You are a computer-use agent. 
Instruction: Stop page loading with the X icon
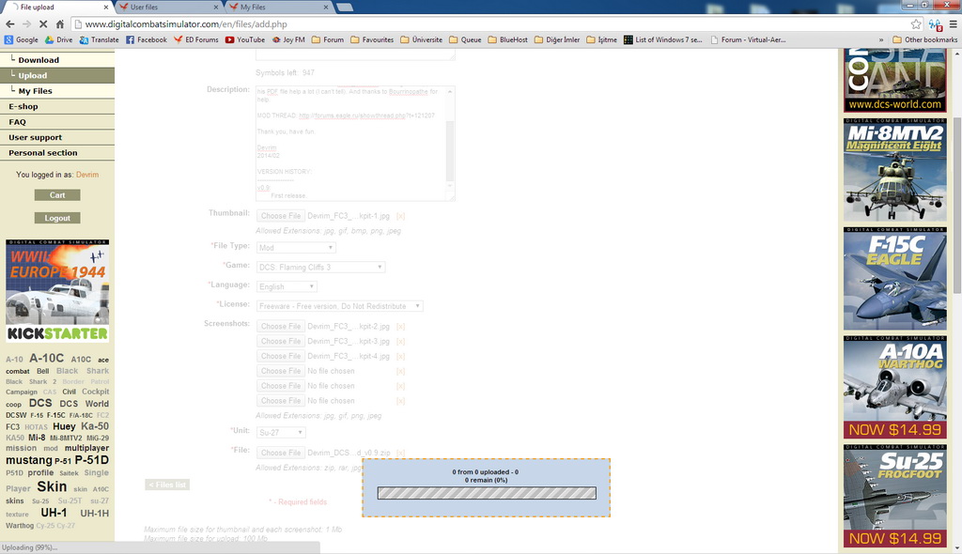coord(43,23)
